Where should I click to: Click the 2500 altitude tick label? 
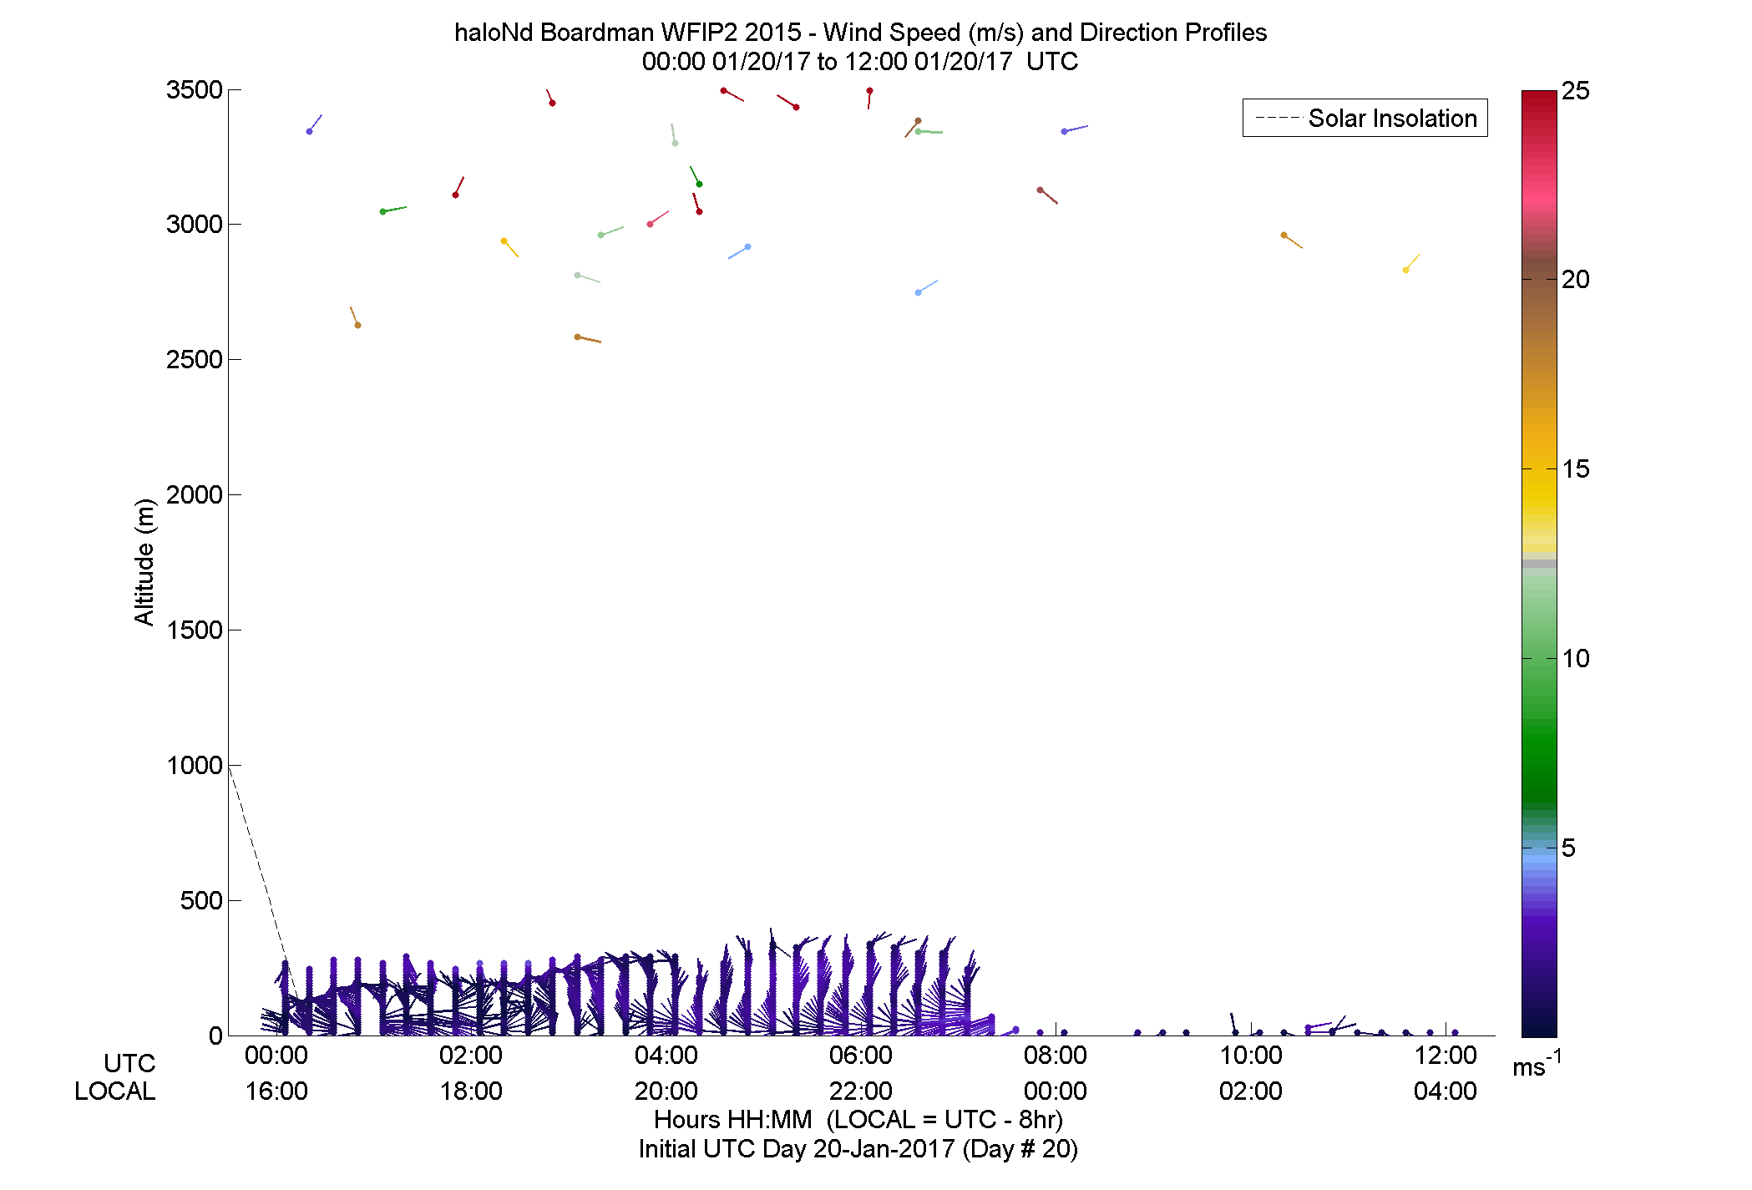195,359
